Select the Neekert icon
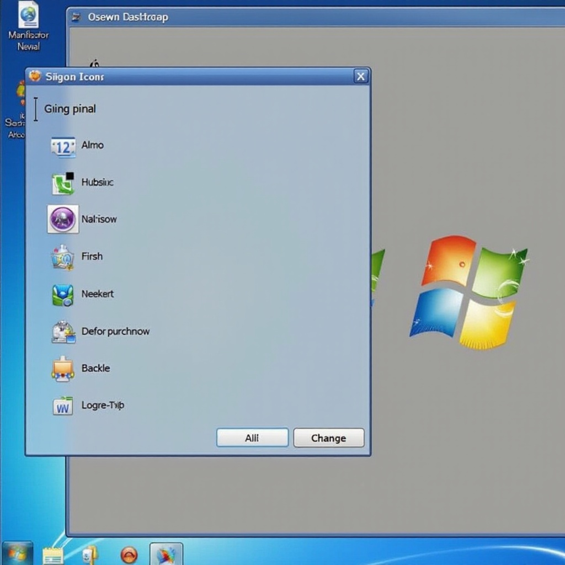 tap(63, 295)
